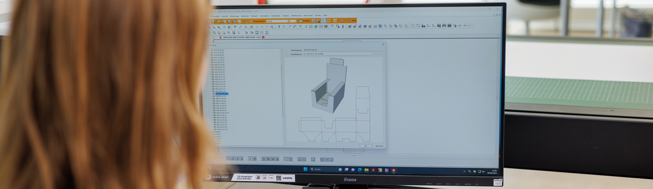
Task: Open Microsoft Edge from the taskbar
Action: tap(360, 170)
